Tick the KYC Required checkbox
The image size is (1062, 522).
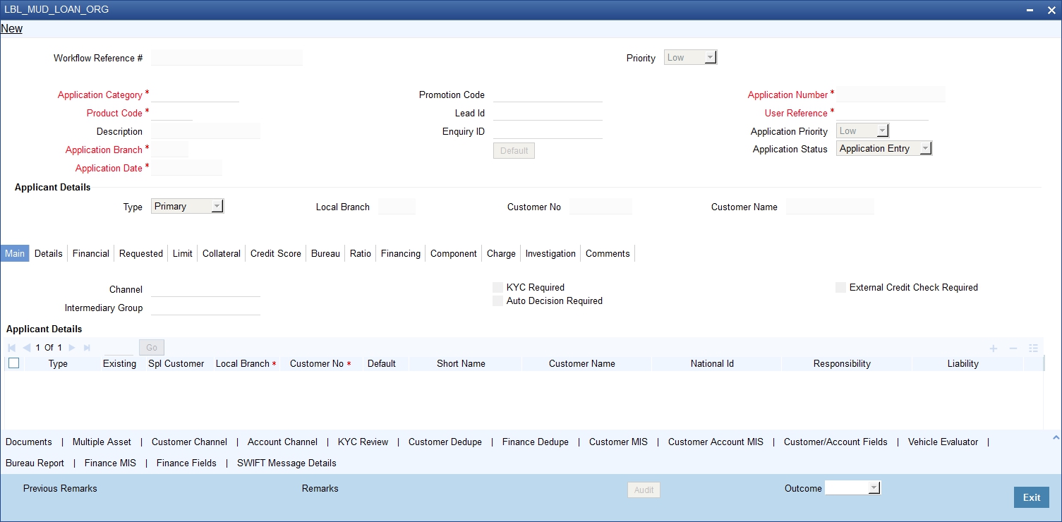(x=498, y=287)
